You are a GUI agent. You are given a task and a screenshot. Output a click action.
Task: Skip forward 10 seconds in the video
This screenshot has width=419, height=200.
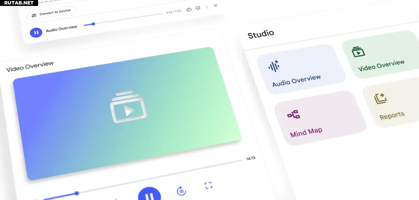(181, 191)
